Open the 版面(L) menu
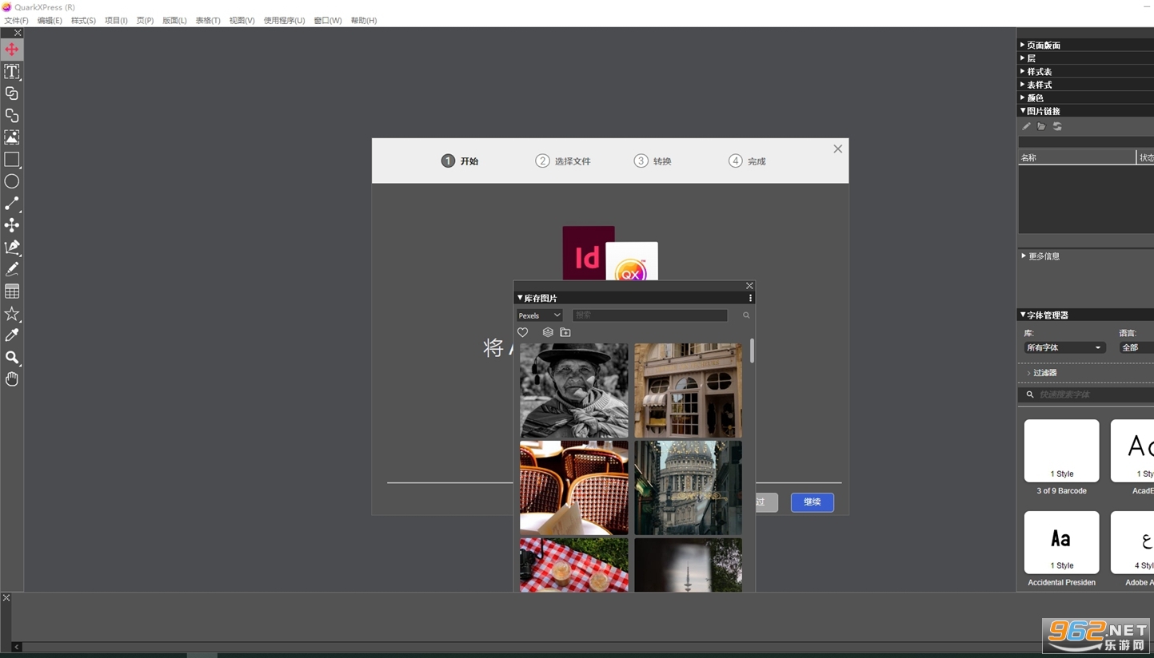 click(174, 21)
